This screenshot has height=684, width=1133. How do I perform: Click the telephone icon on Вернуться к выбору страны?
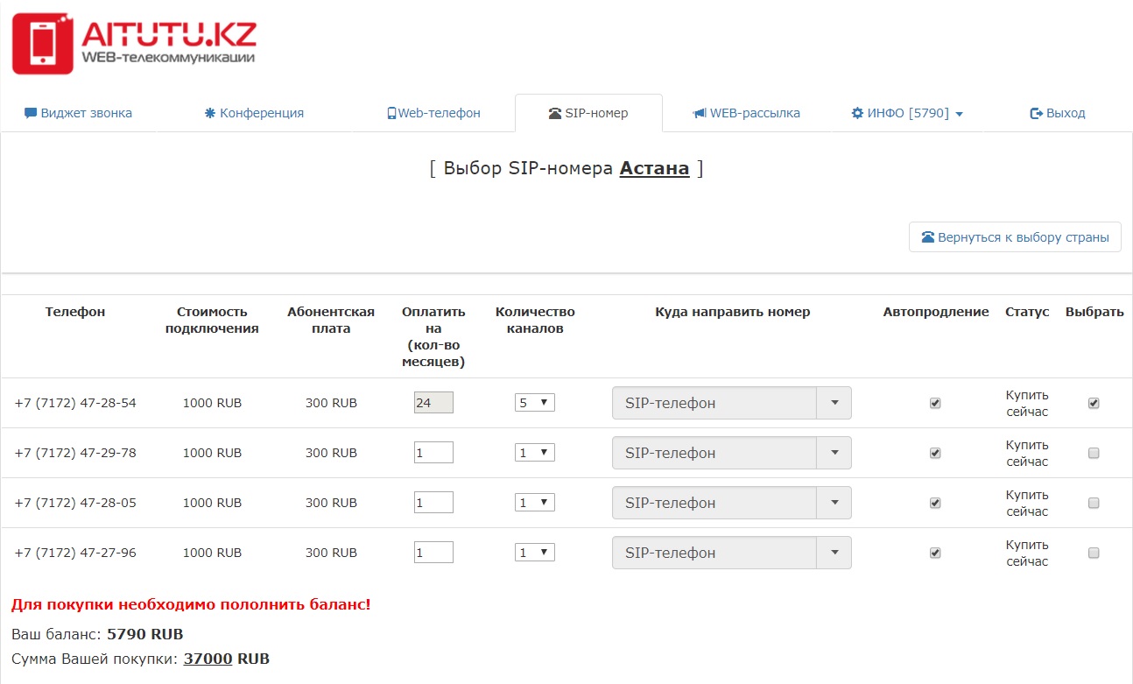pos(927,237)
